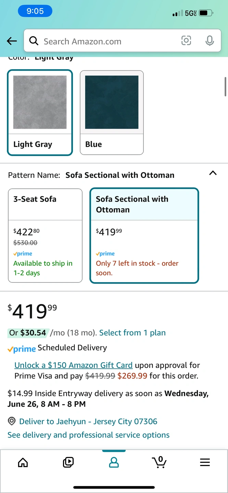Open See delivery and professional service options
This screenshot has height=493, width=228.
tap(88, 435)
